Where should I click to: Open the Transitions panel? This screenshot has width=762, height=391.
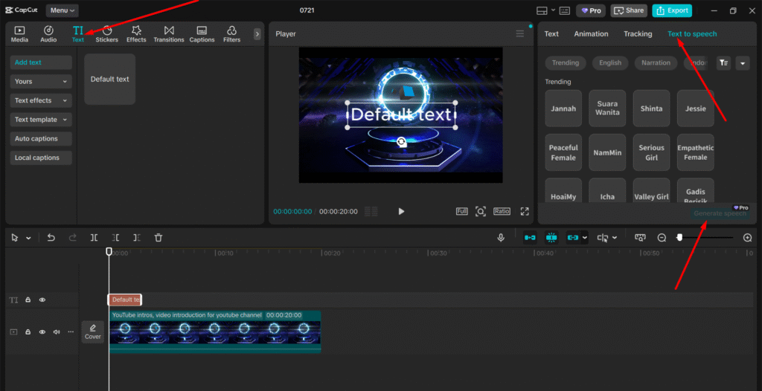click(x=169, y=33)
